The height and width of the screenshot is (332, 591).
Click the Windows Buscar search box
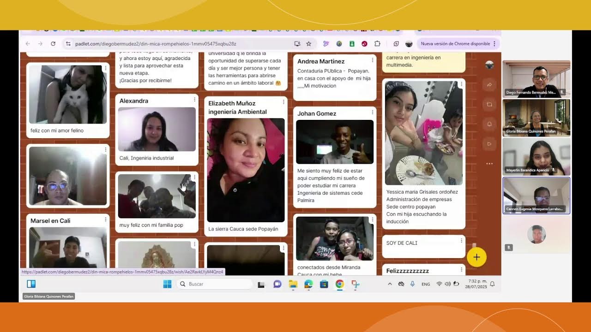pyautogui.click(x=214, y=284)
